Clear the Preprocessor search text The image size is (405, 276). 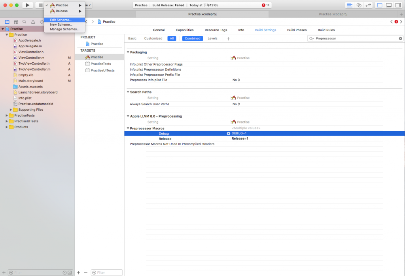coord(400,38)
